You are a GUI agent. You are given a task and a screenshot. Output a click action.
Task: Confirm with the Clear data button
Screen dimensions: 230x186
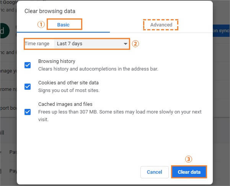tap(189, 172)
